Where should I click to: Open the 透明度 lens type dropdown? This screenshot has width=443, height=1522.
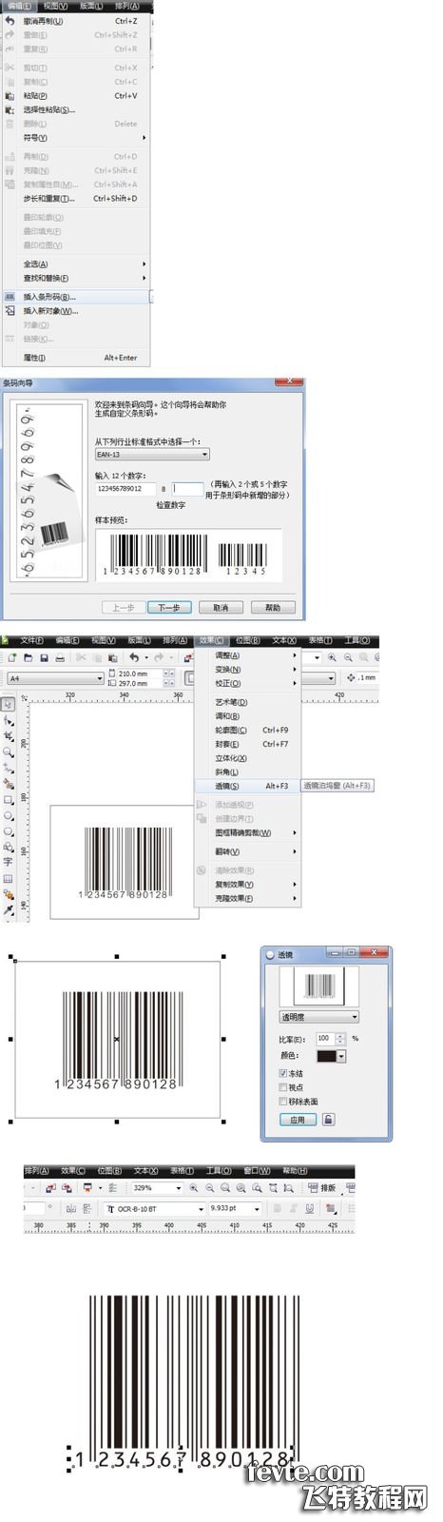click(319, 1017)
